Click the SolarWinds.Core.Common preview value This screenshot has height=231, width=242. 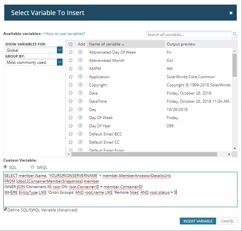click(191, 77)
